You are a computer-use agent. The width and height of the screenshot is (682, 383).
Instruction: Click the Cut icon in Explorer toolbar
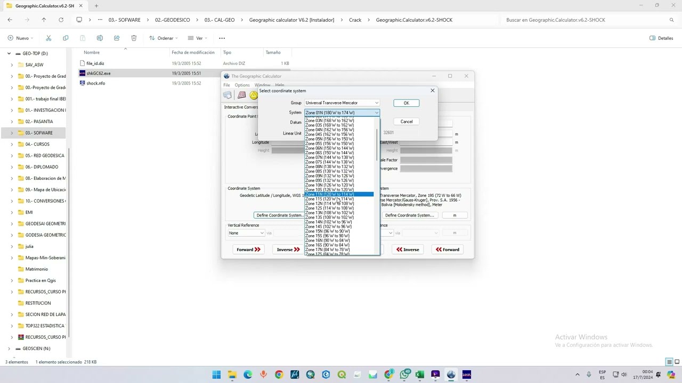tap(48, 38)
